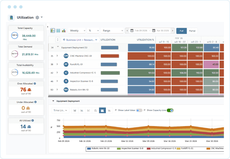Toggle Industrial Compressor IC-5 legend entry
Image resolution: width=230 pixels, height=159 pixels.
[161, 148]
